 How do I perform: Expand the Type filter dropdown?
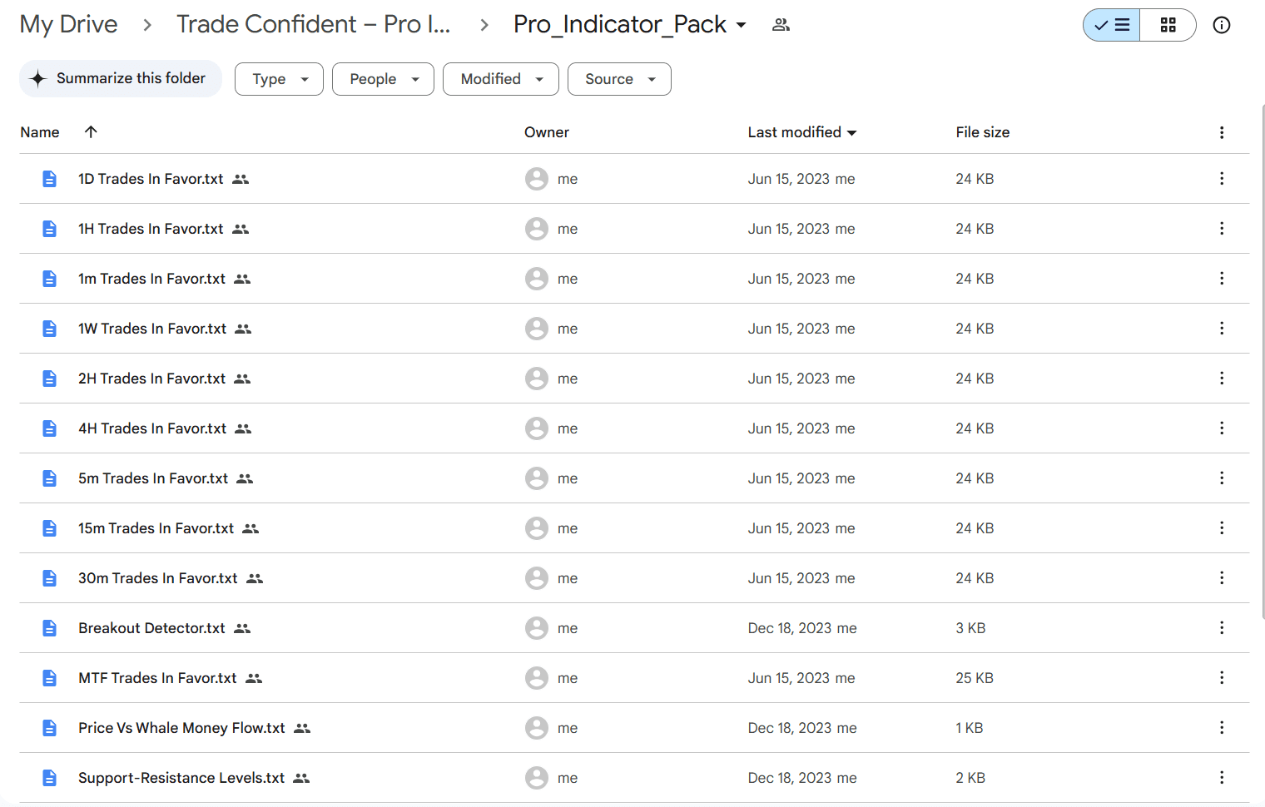pyautogui.click(x=279, y=79)
